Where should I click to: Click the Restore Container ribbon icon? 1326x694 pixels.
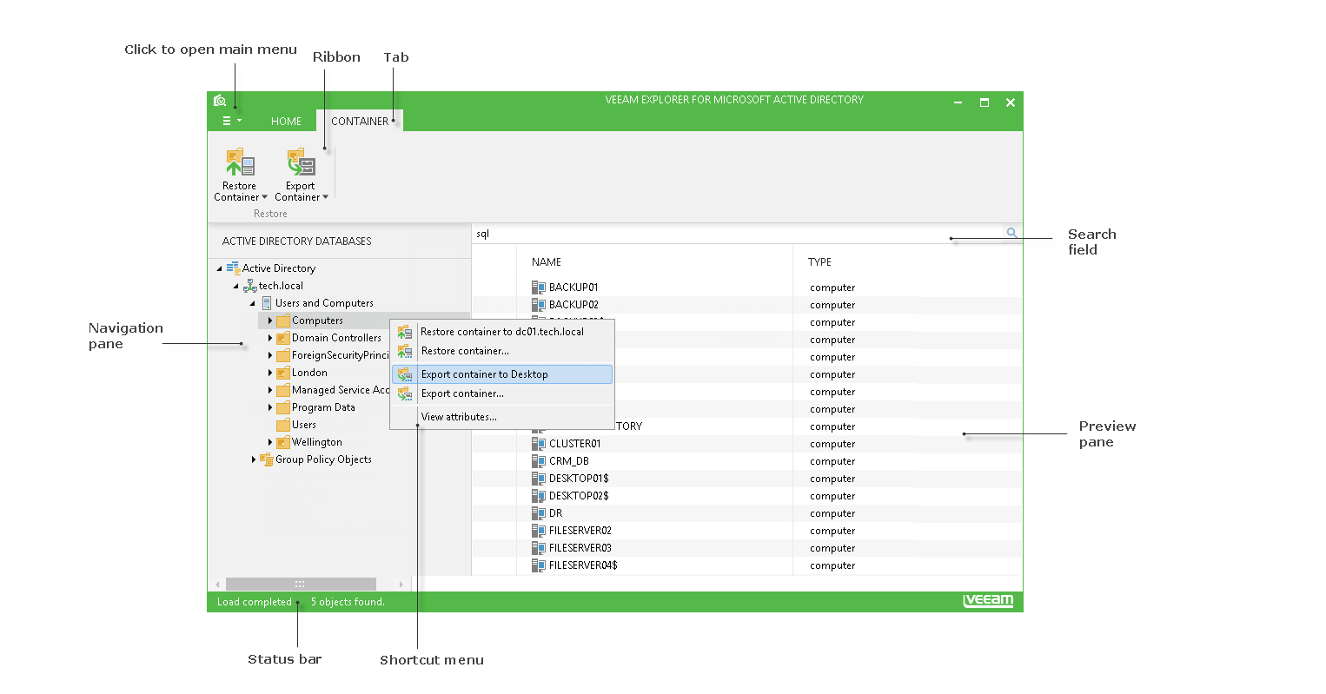pyautogui.click(x=240, y=162)
